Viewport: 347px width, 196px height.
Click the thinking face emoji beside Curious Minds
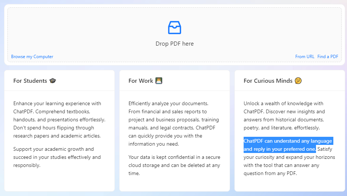pos(298,81)
